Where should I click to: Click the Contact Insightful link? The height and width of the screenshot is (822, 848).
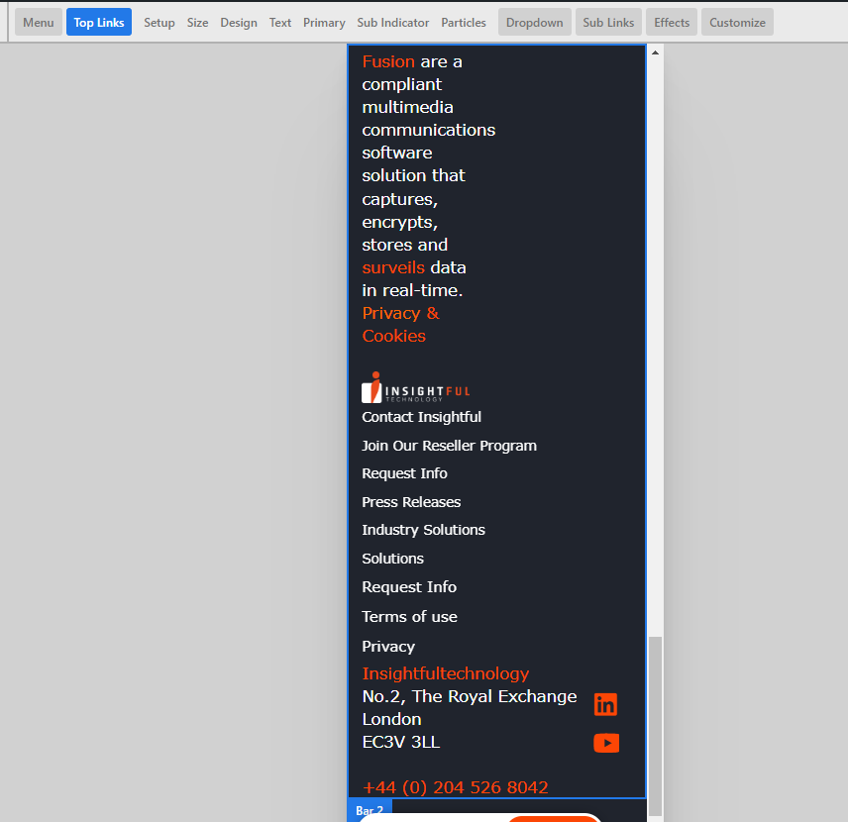coord(421,417)
